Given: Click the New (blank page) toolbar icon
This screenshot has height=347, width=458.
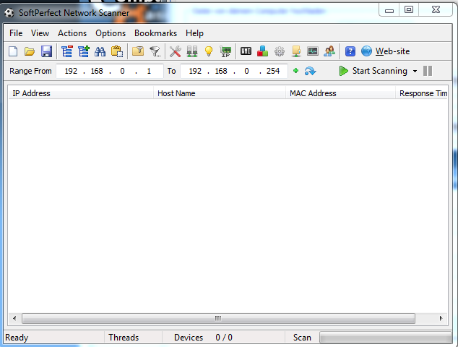Looking at the screenshot, I should coord(13,51).
